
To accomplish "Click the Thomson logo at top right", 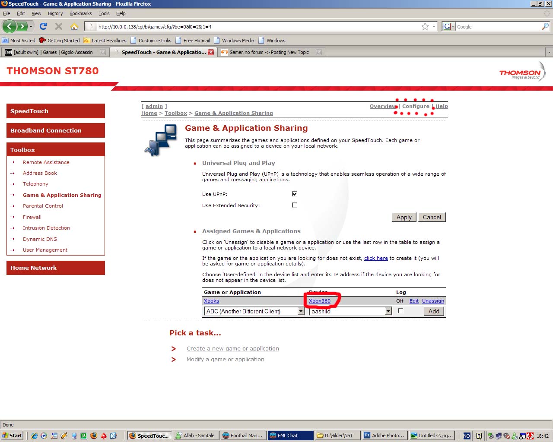I will [522, 72].
